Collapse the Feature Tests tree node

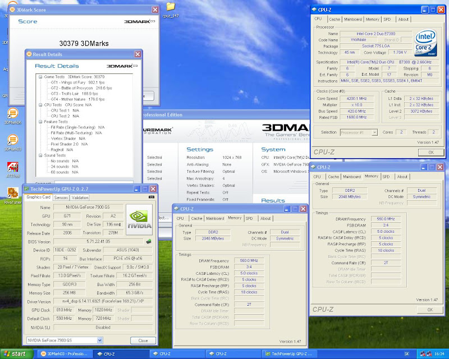[x=40, y=121]
